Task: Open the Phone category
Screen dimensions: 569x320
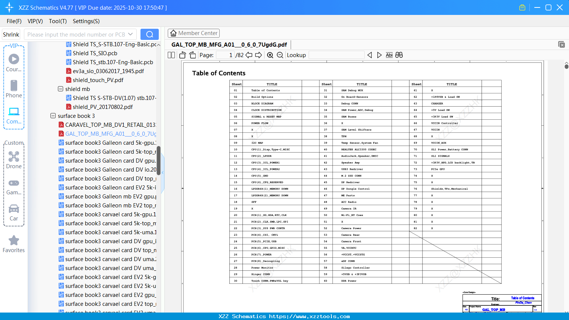Action: click(x=14, y=89)
